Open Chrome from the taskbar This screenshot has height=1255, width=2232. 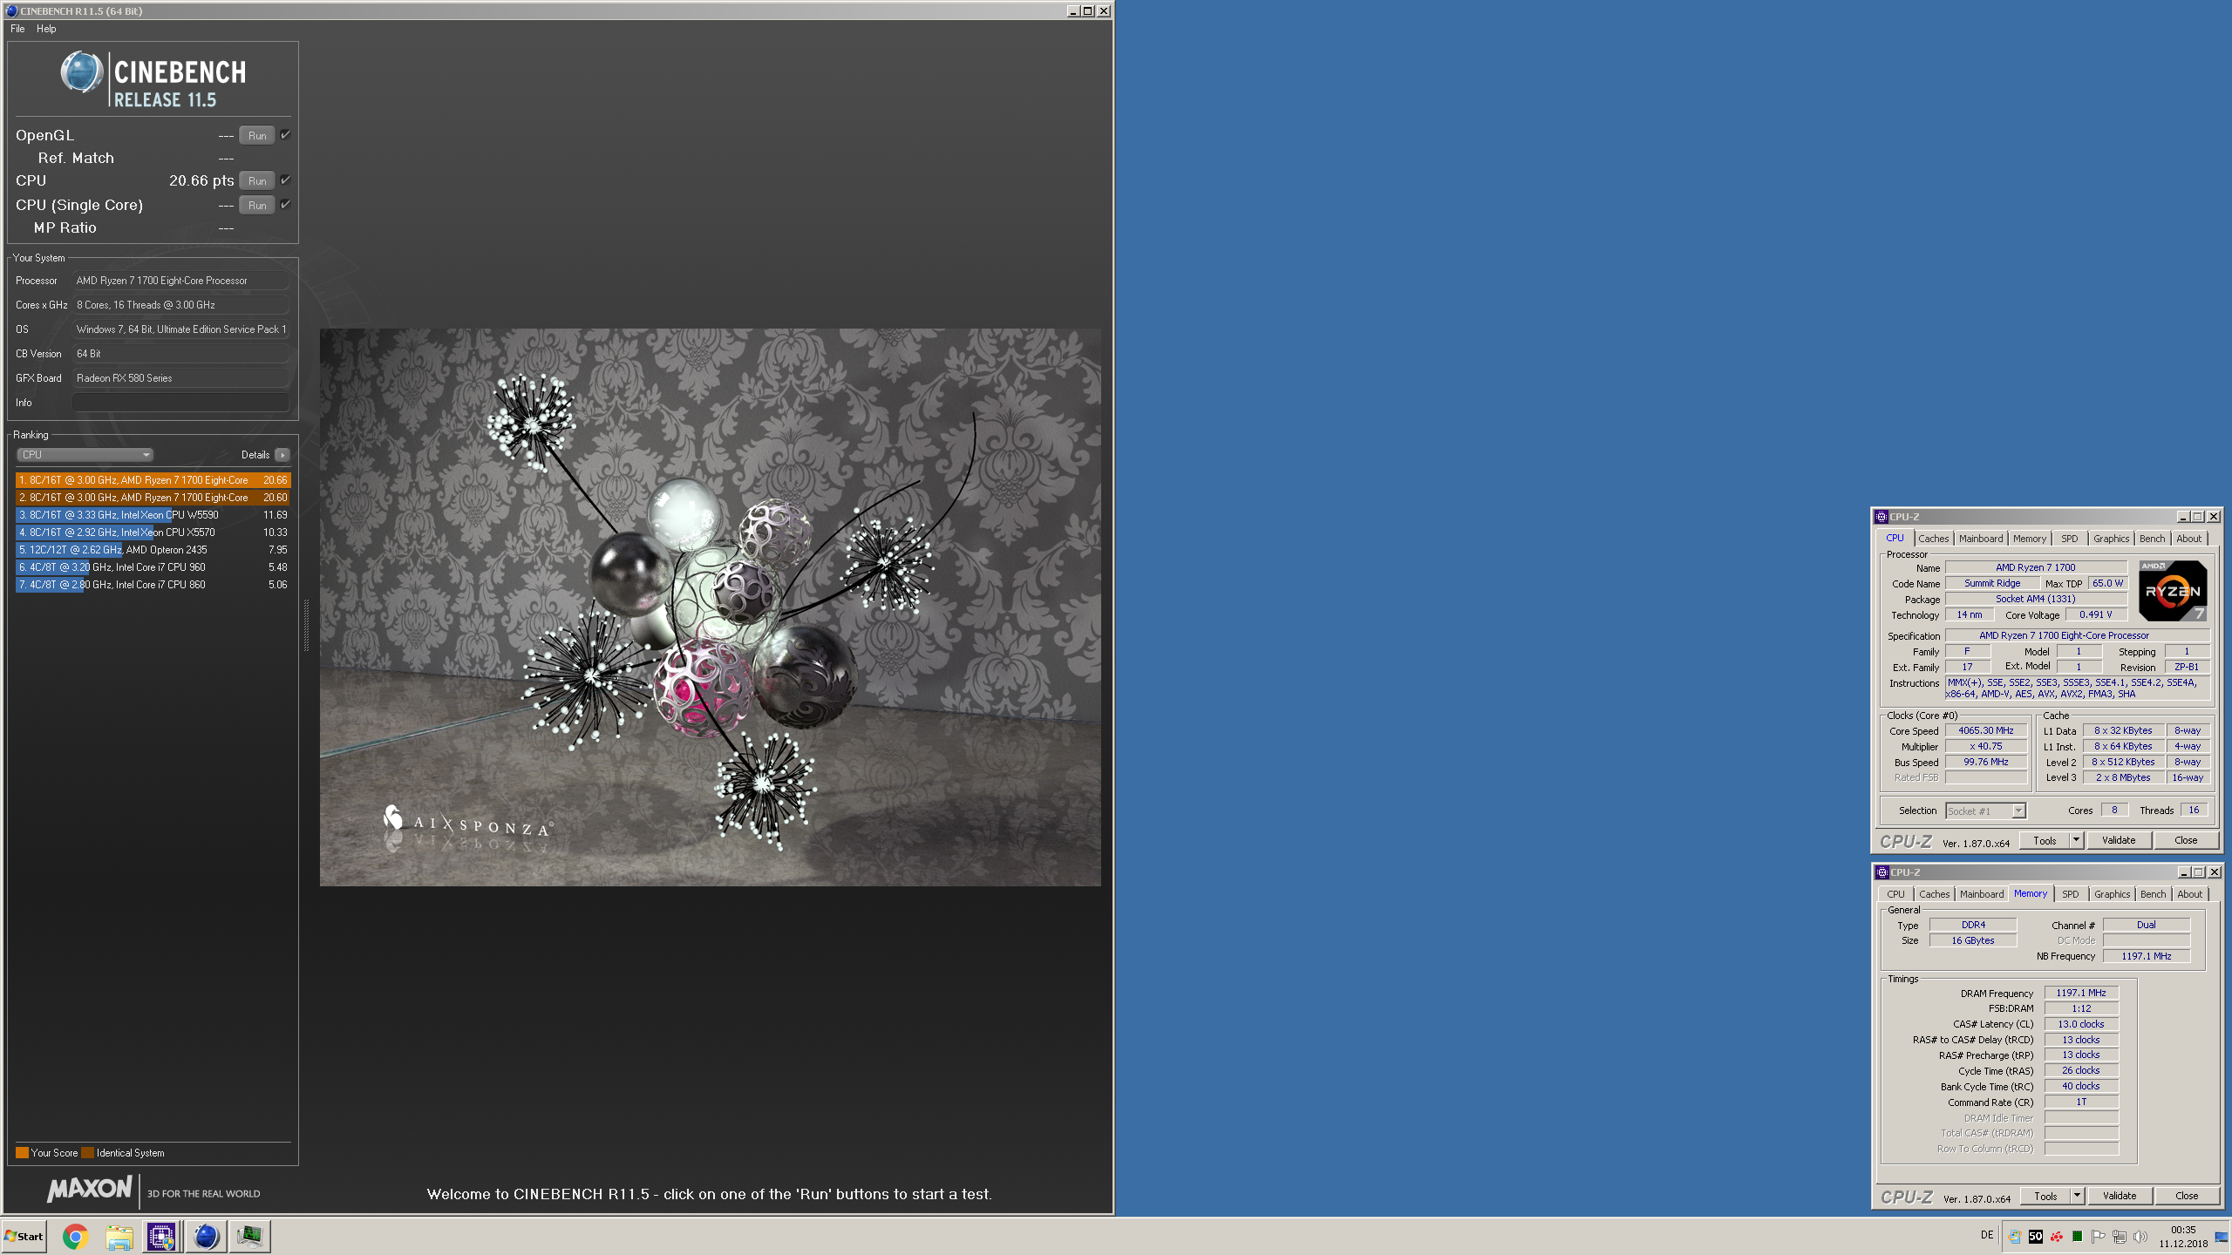(75, 1236)
